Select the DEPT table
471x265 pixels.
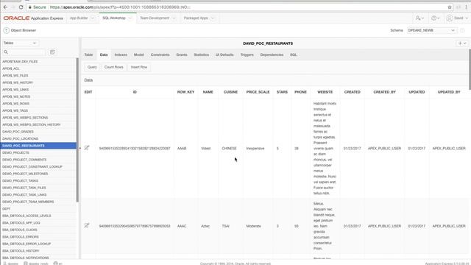[38, 209]
